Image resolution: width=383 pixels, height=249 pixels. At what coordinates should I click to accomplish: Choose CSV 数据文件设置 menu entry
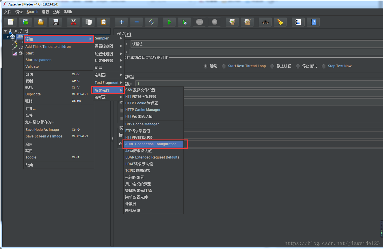(x=154, y=90)
